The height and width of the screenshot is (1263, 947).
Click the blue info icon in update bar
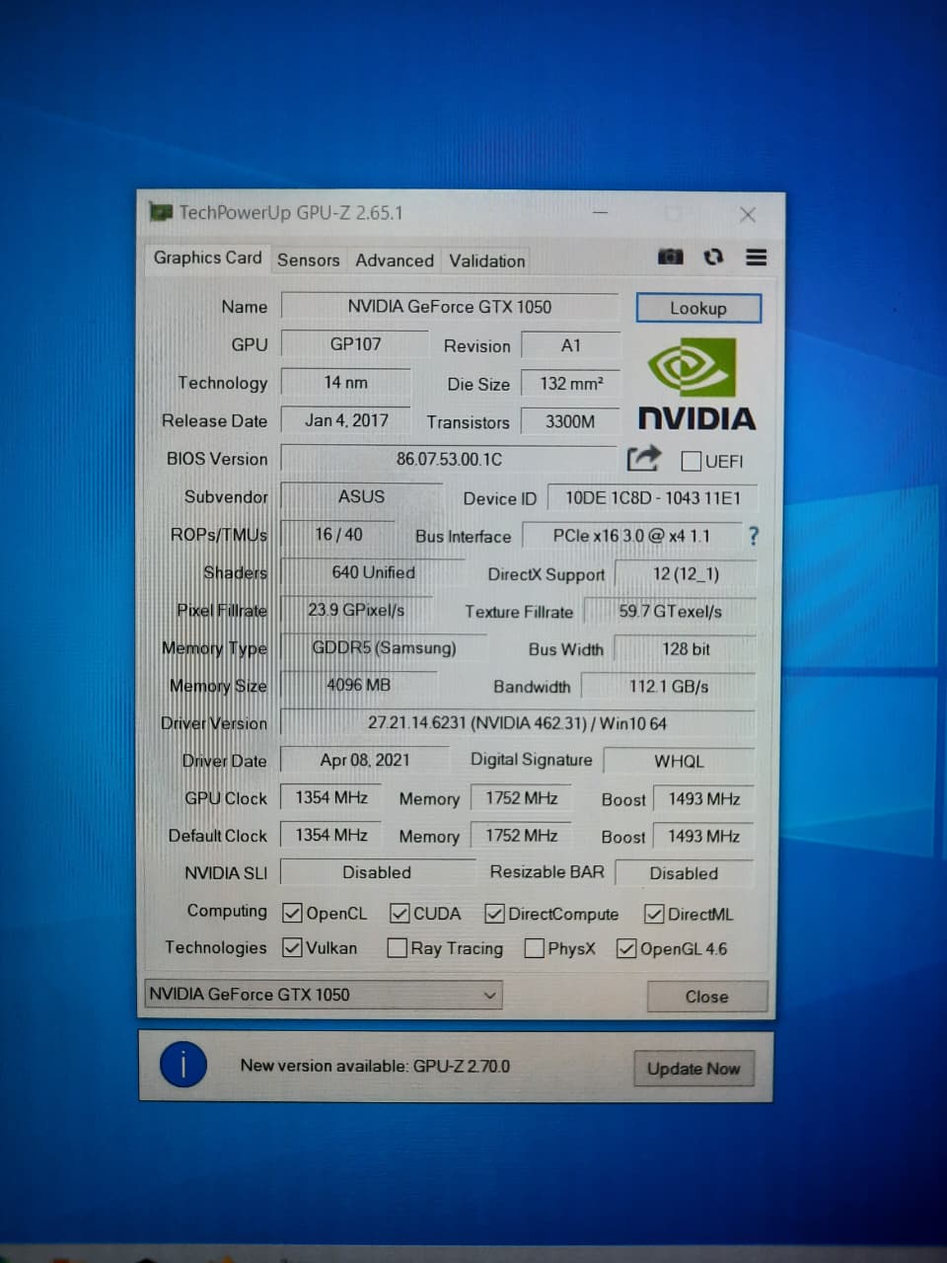183,1065
